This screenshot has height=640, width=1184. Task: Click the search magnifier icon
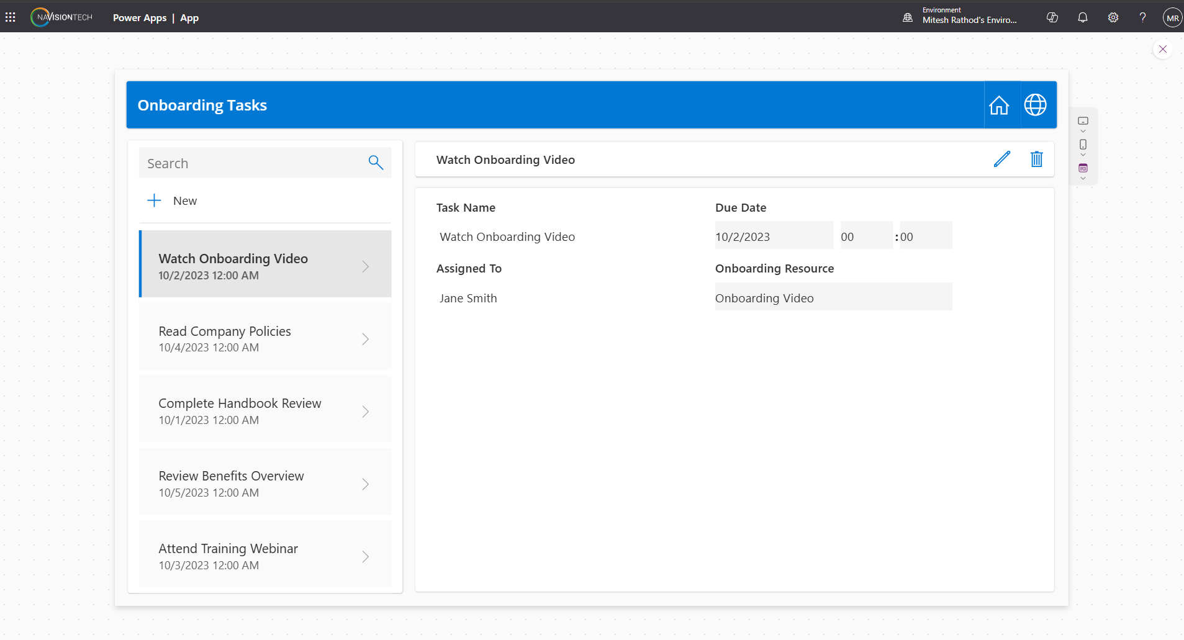pos(376,163)
